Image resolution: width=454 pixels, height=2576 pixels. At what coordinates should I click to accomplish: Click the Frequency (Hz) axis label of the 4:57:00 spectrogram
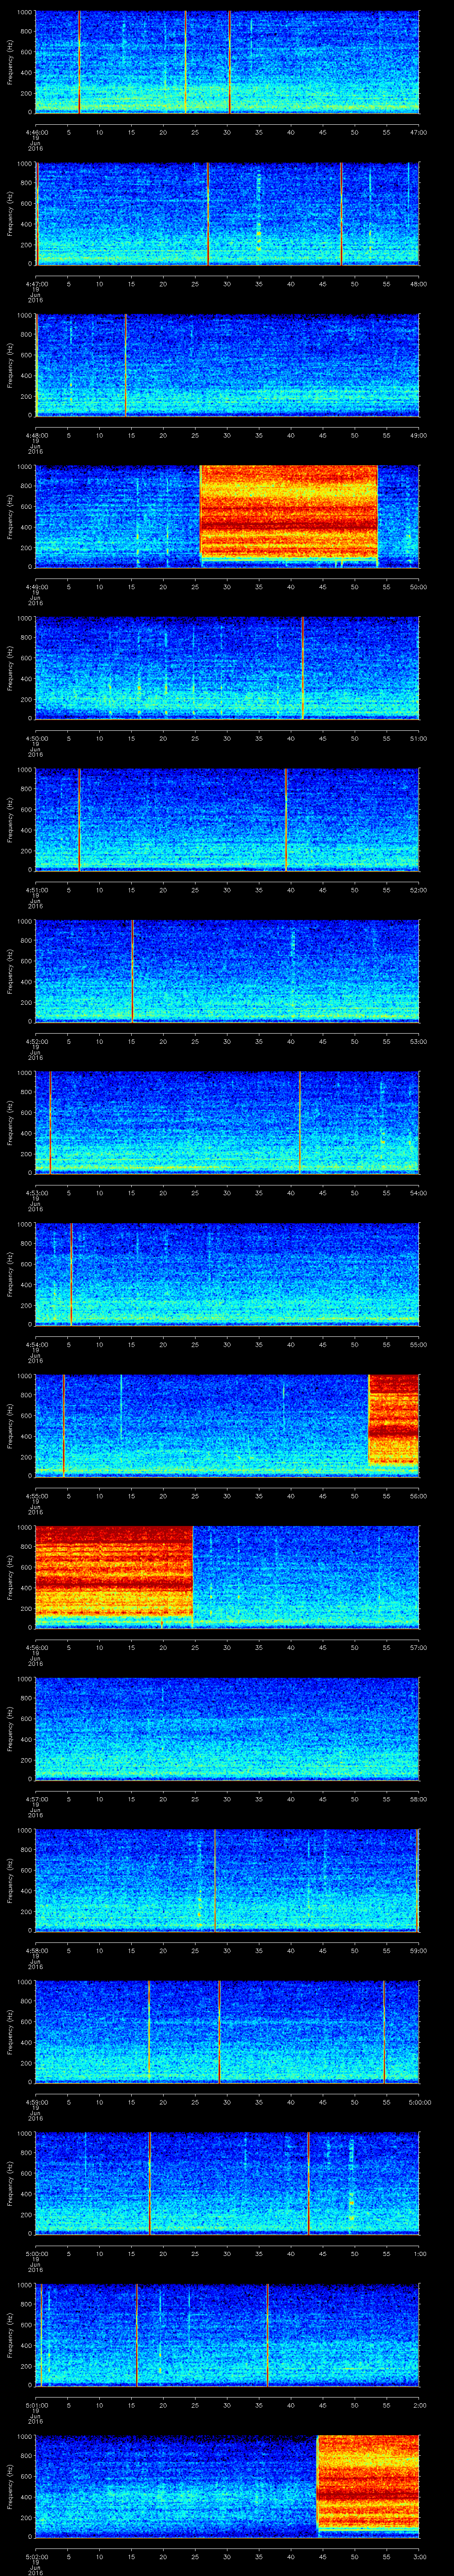10,1728
